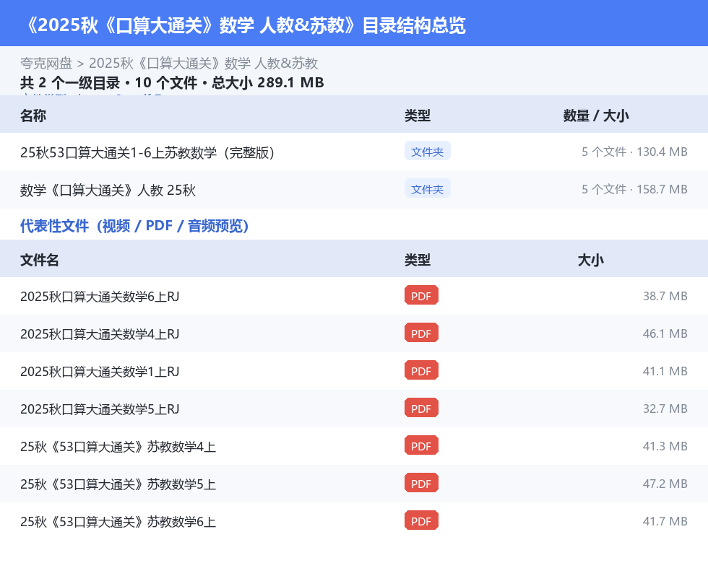Open file 25秋《53口算大通关》苏教数学4上

[x=118, y=446]
